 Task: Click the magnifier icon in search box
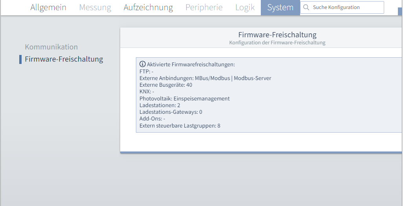(306, 7)
